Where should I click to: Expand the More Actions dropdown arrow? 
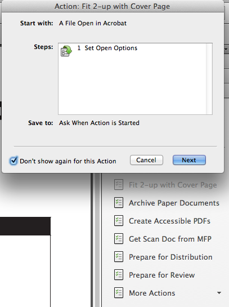click(219, 293)
